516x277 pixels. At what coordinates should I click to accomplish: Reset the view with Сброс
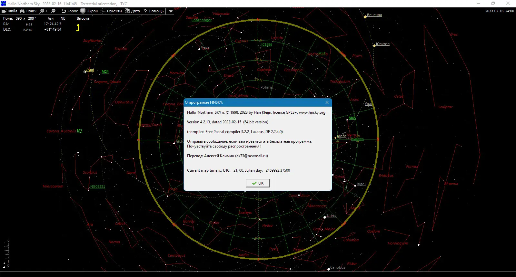pos(70,11)
